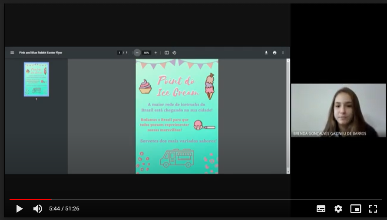Click the 50% zoom level field
The width and height of the screenshot is (387, 220).
point(146,53)
